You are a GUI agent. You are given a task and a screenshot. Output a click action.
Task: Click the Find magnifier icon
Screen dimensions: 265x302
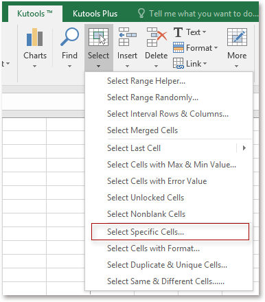pyautogui.click(x=69, y=37)
